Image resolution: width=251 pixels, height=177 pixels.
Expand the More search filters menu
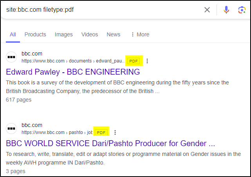tap(140, 34)
